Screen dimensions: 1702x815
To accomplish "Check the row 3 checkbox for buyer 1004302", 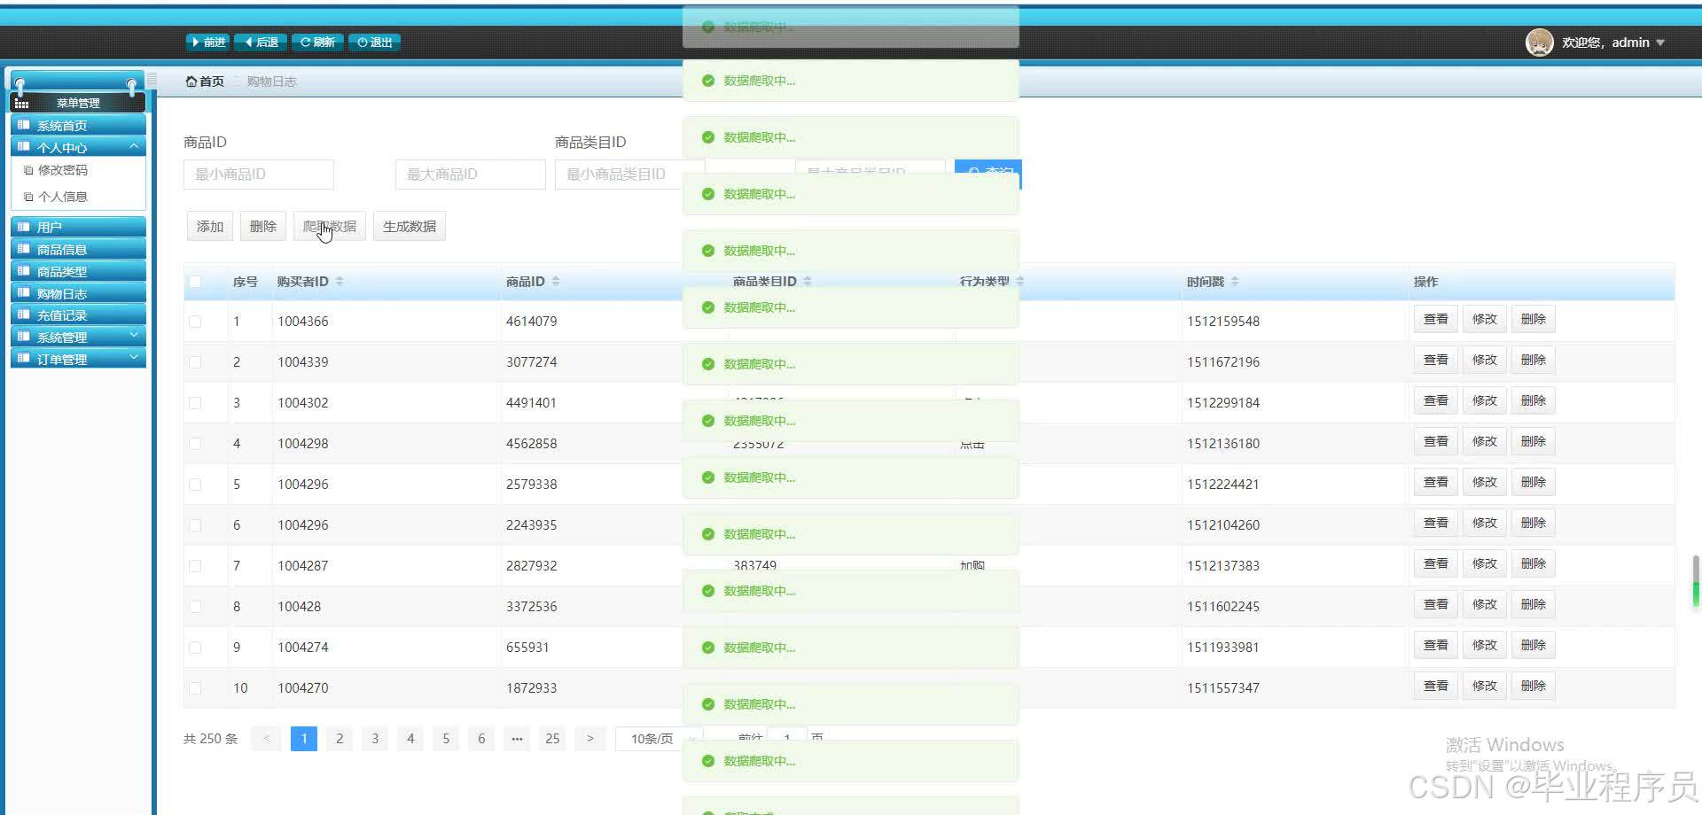I will 195,403.
